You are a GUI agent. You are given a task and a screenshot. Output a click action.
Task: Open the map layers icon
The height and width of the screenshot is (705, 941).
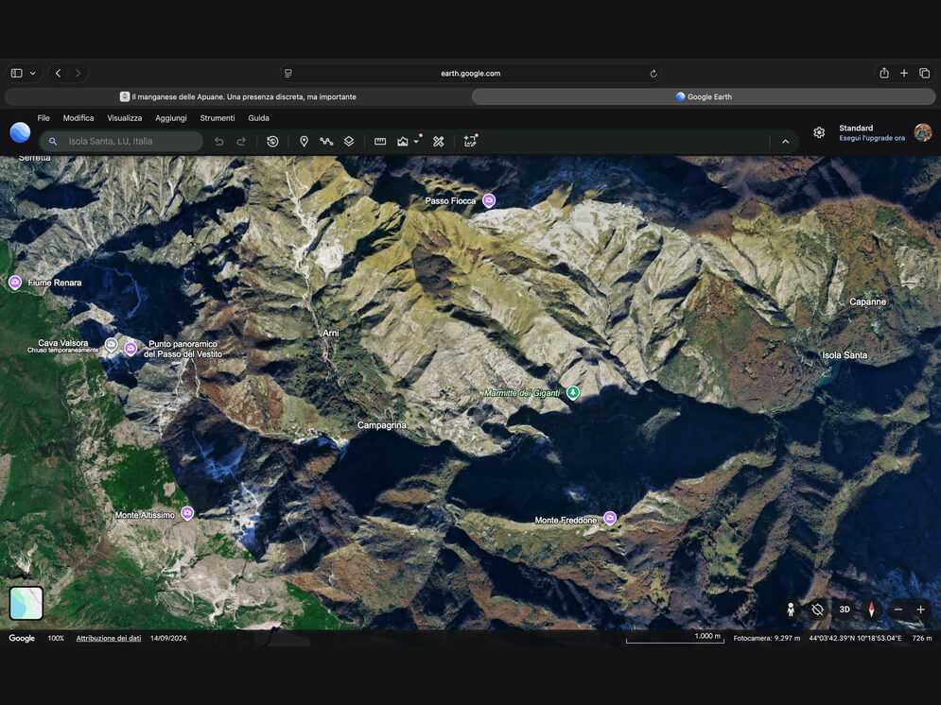pos(349,142)
